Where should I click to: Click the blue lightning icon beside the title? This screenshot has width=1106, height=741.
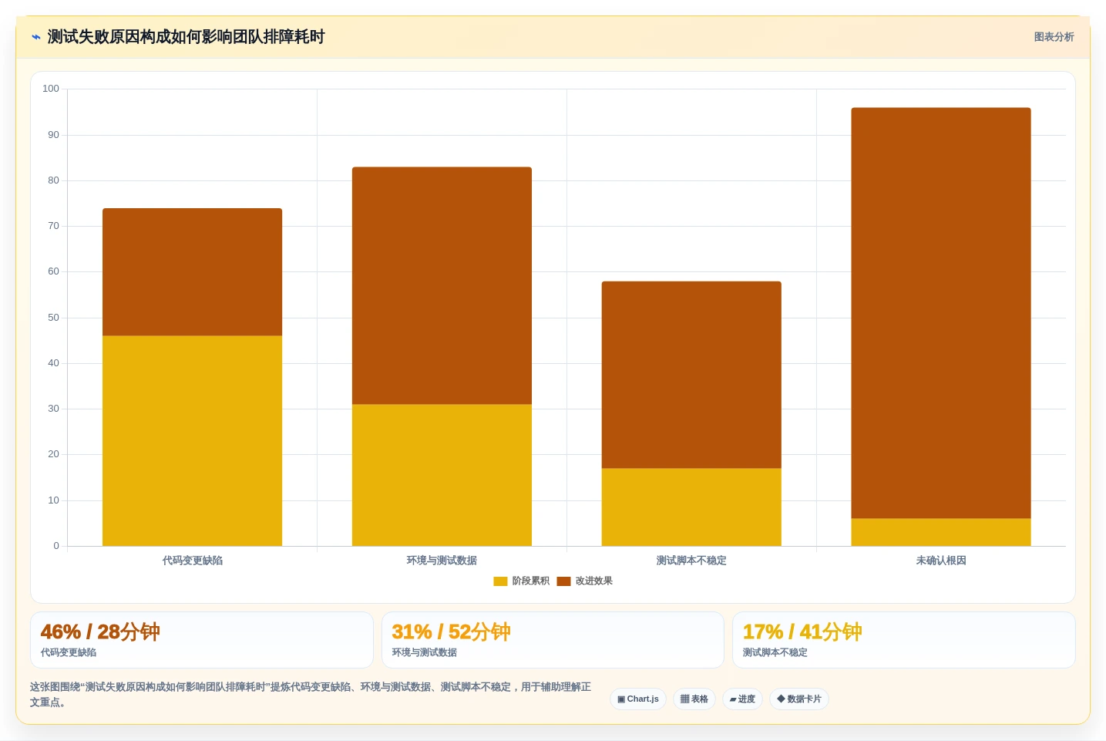point(36,37)
